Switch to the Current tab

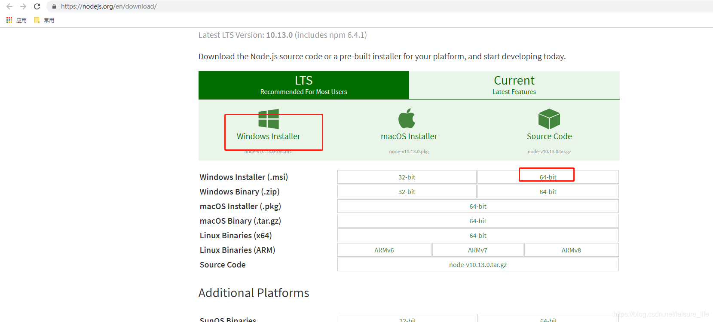(x=514, y=85)
